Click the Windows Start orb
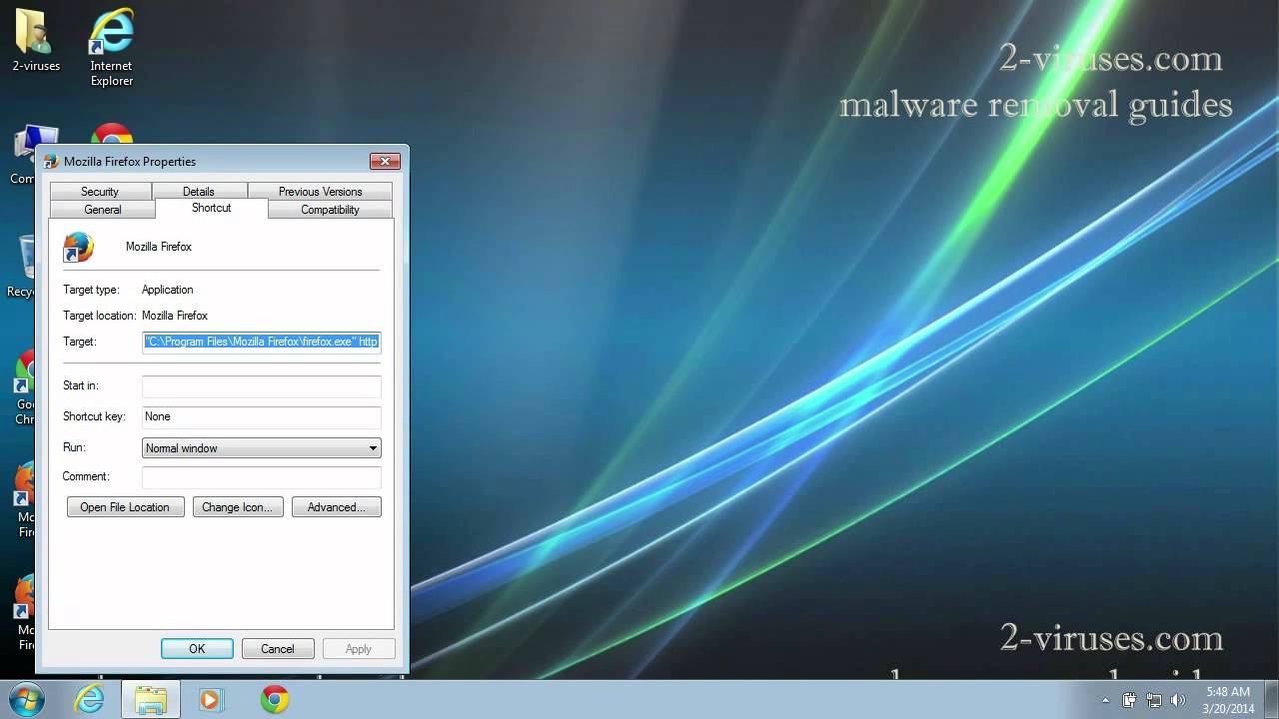 click(26, 699)
